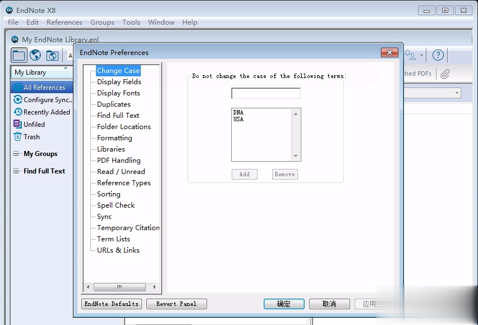Select Formatting preference
478x325 pixels.
tap(114, 138)
